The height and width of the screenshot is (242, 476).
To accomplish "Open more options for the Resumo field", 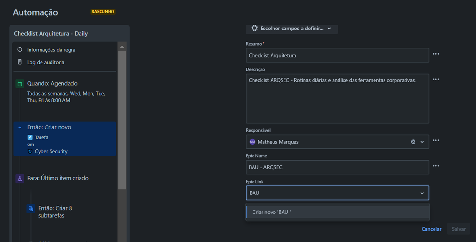I will [x=436, y=54].
